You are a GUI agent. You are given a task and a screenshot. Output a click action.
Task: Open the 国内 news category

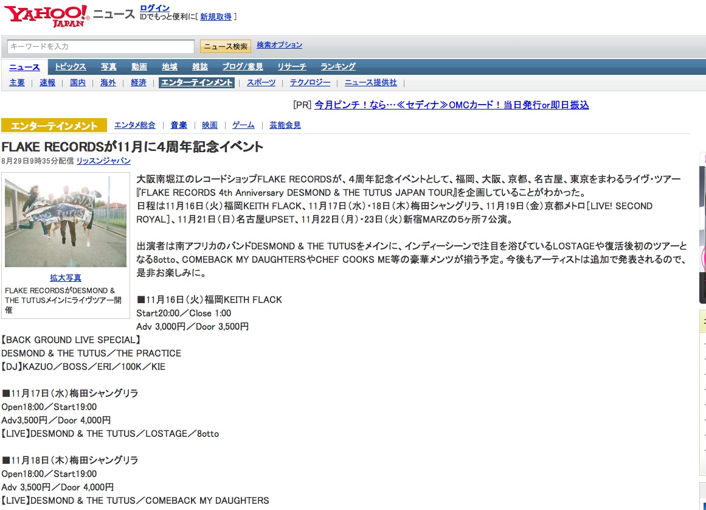coord(77,82)
